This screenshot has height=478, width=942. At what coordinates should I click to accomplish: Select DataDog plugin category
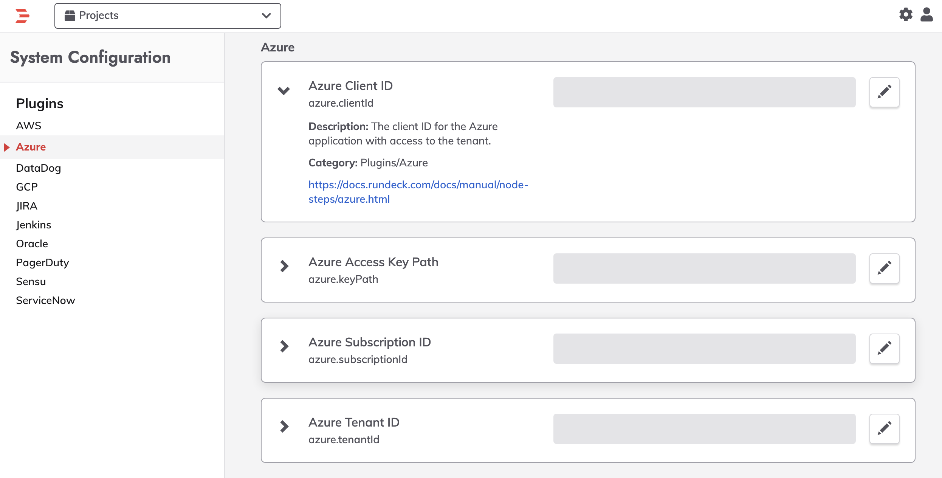coord(38,168)
